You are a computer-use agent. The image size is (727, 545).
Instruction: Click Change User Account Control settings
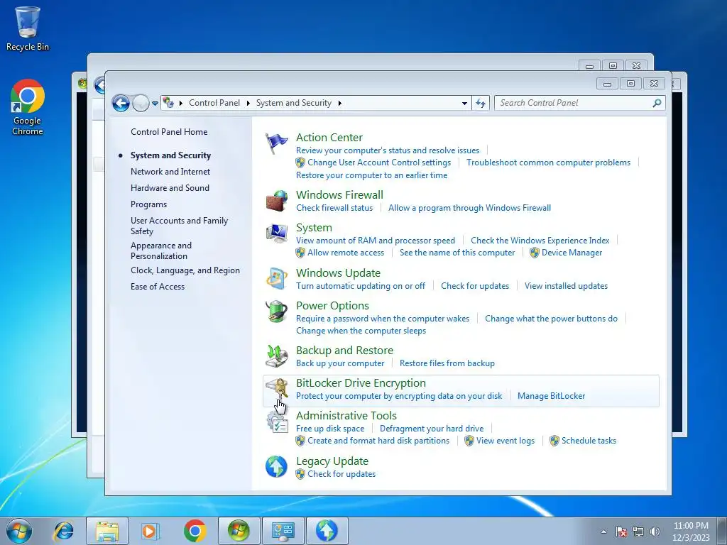point(379,163)
